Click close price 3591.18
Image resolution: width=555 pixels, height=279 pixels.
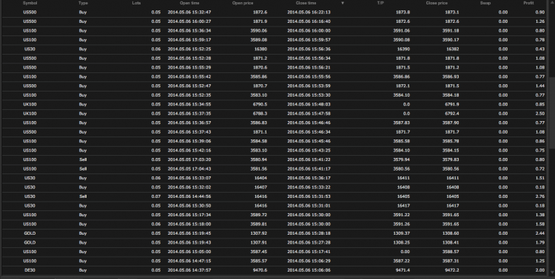pyautogui.click(x=450, y=31)
